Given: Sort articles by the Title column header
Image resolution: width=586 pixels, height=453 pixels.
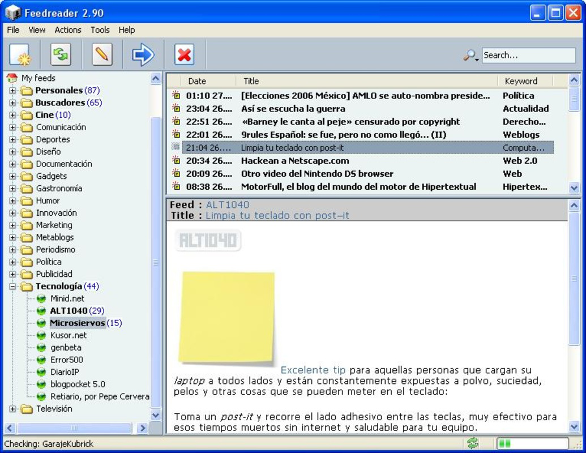Looking at the screenshot, I should [367, 81].
